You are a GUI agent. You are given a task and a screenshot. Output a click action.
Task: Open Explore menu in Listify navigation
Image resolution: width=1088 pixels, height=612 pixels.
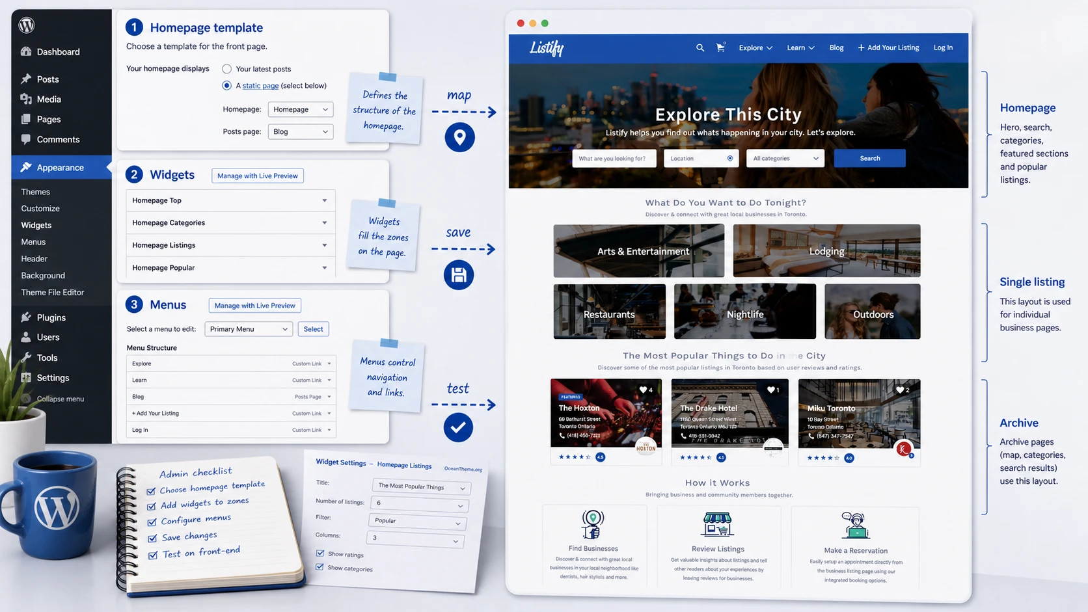click(x=755, y=47)
